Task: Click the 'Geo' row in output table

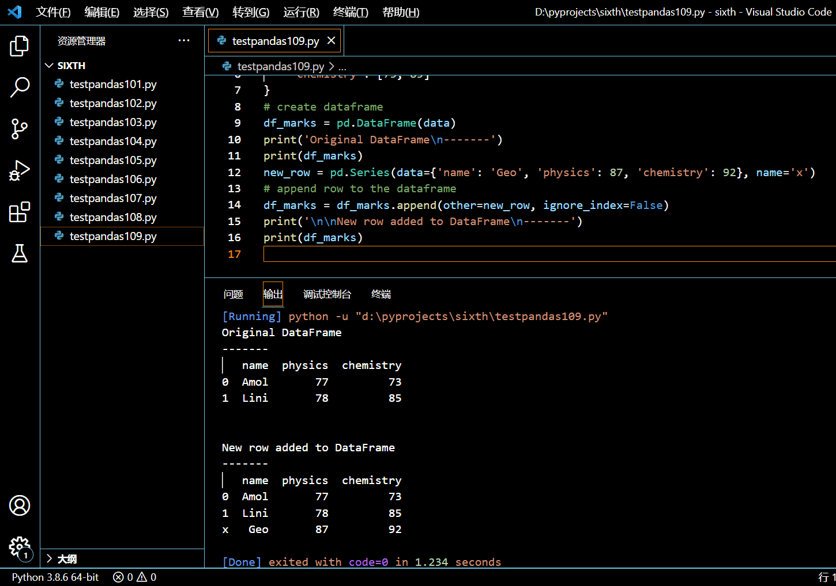Action: click(312, 529)
